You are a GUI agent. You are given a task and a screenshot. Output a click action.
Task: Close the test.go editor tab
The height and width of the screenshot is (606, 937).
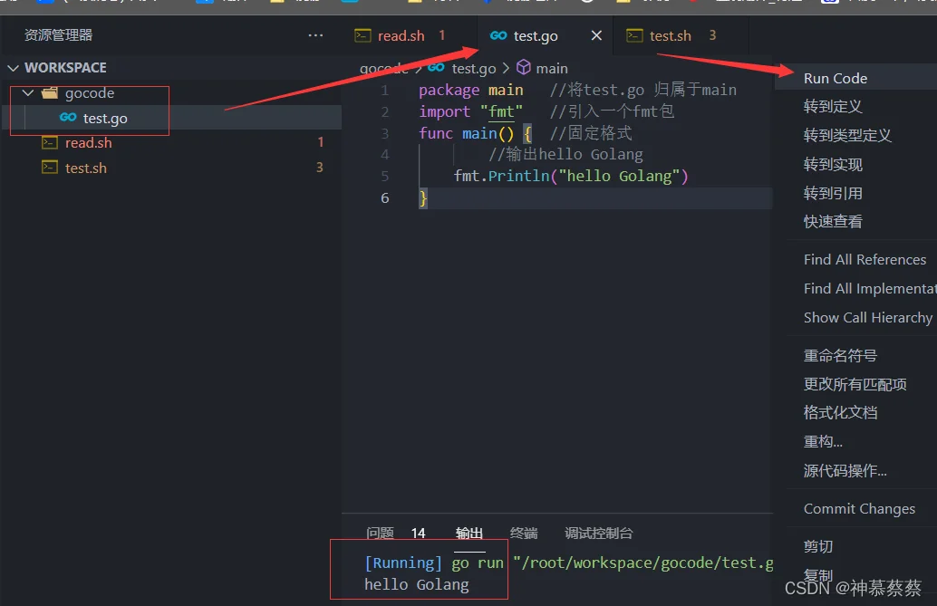click(x=596, y=35)
